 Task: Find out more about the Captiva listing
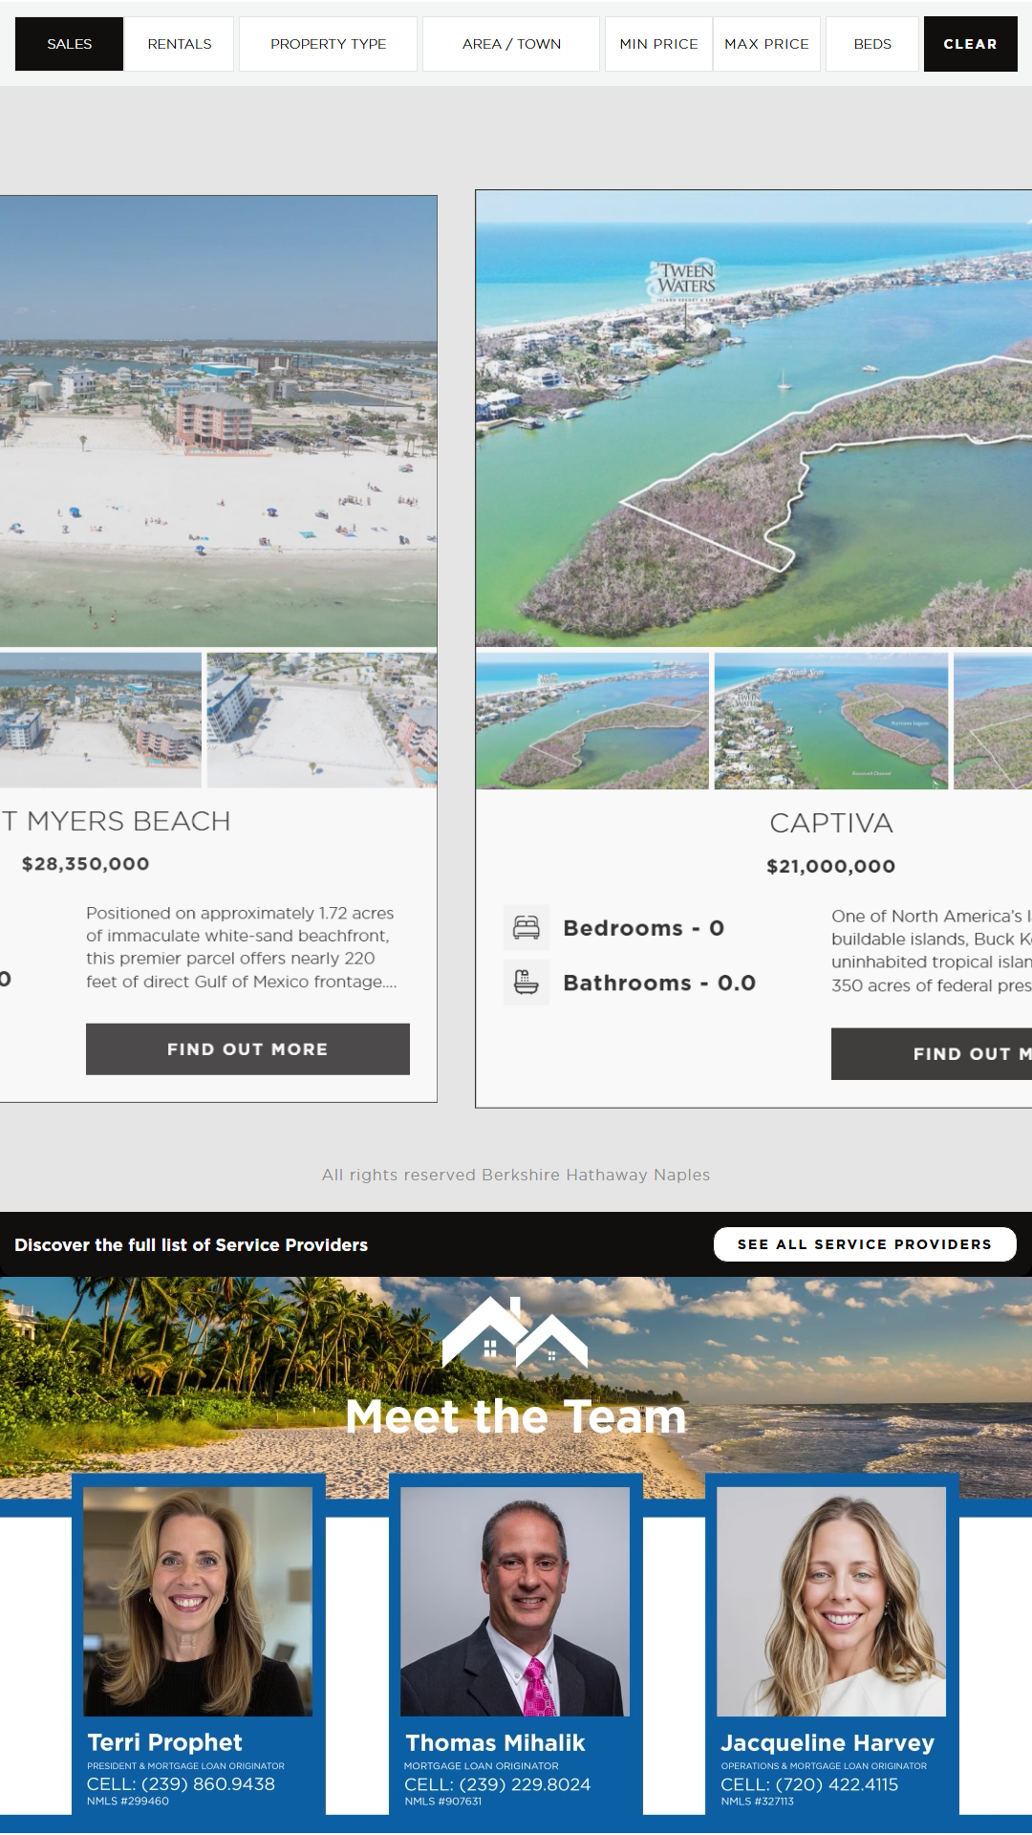932,1054
